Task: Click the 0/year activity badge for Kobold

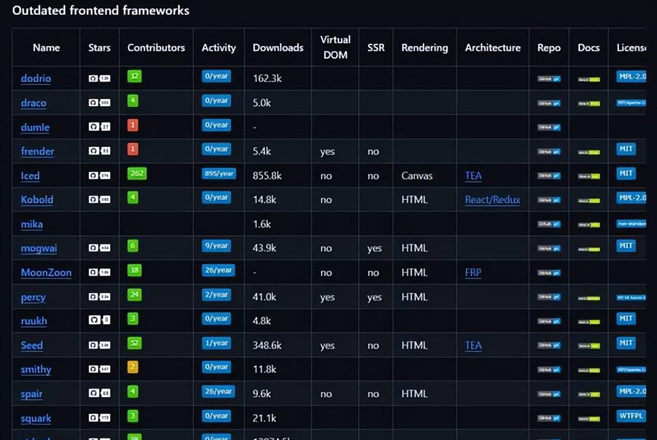Action: (217, 197)
